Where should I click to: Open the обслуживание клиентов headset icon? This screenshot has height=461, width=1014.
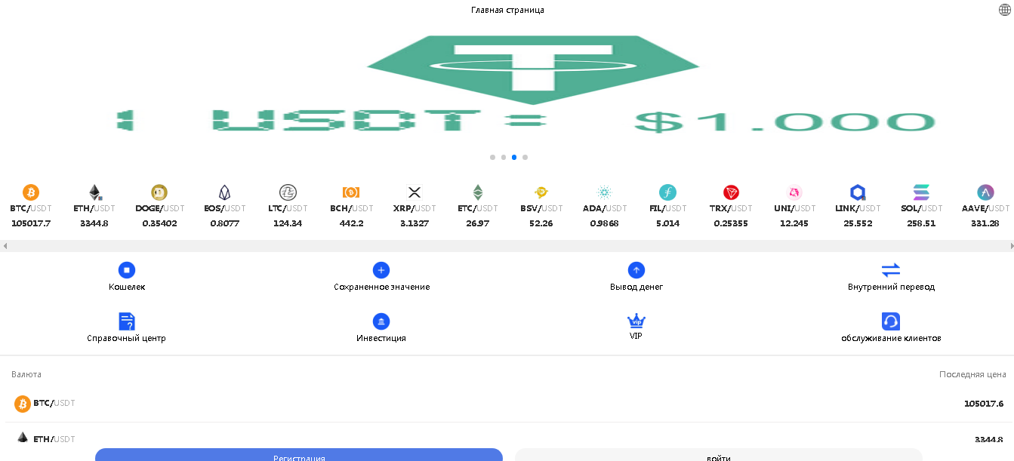tap(891, 321)
